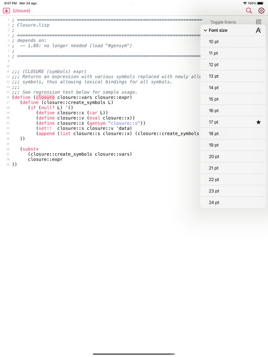Open the [closure] file title

click(21, 10)
